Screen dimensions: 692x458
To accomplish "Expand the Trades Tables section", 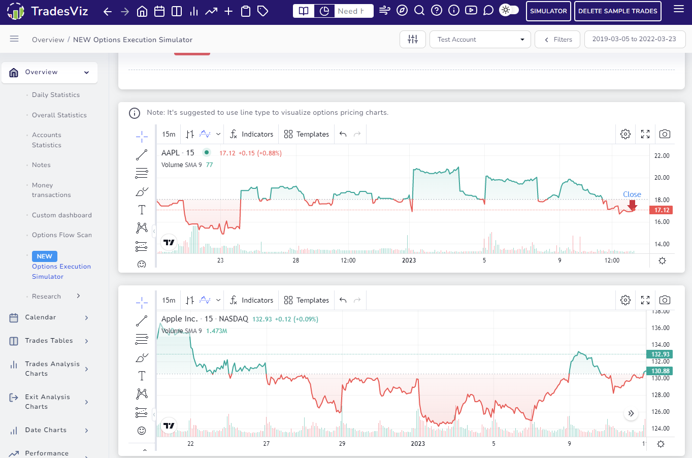I will [x=50, y=341].
